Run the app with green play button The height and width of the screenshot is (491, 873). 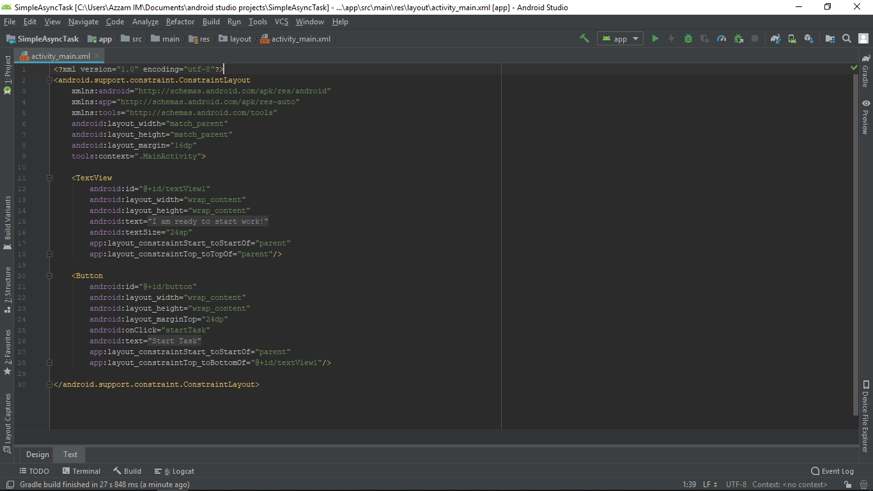pyautogui.click(x=655, y=38)
